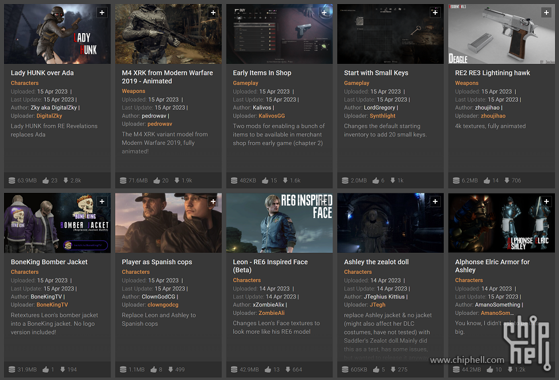
Task: Select the Gameplay category under Start with Small Keys
Action: (357, 83)
